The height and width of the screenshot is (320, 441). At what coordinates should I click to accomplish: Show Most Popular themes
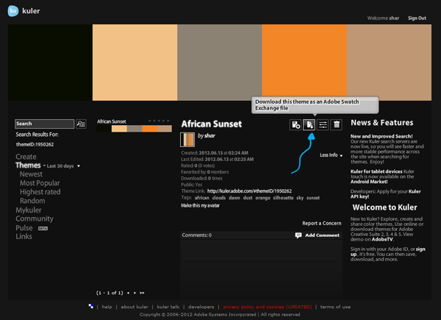click(x=40, y=183)
